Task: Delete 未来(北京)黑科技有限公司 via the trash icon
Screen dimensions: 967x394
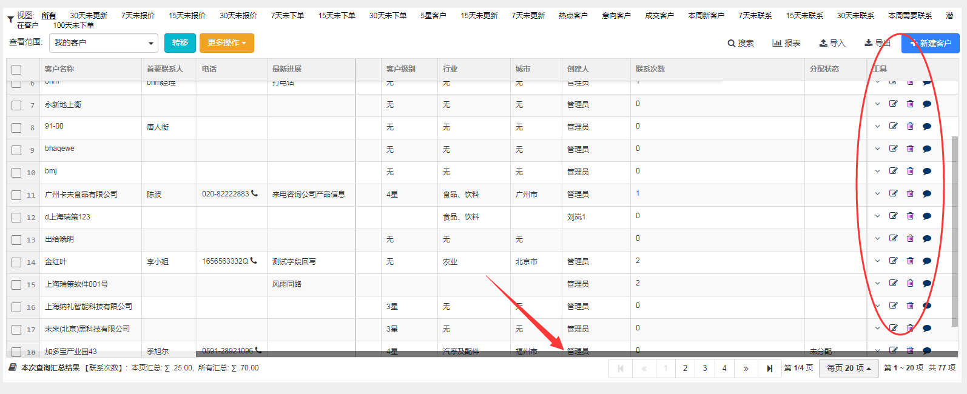Action: tap(911, 328)
